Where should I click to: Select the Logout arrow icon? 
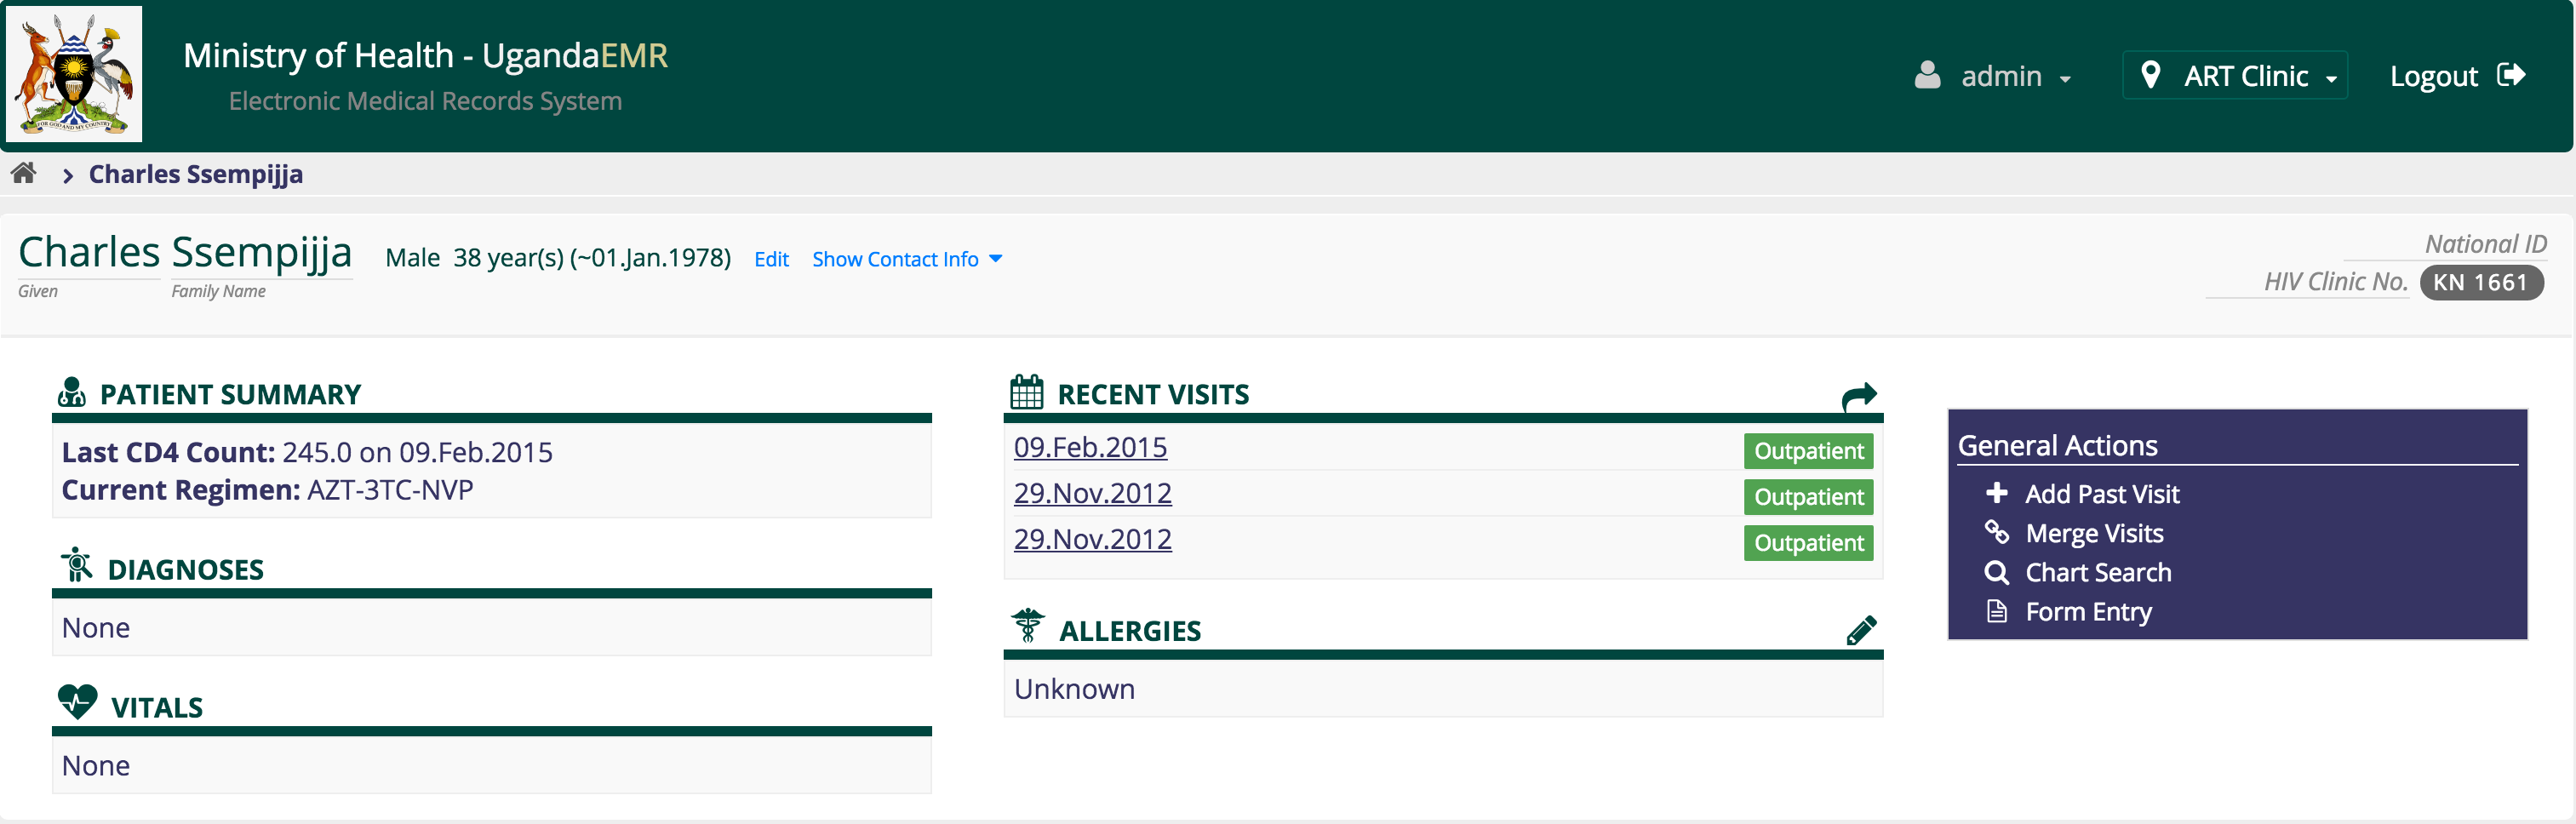click(2513, 74)
